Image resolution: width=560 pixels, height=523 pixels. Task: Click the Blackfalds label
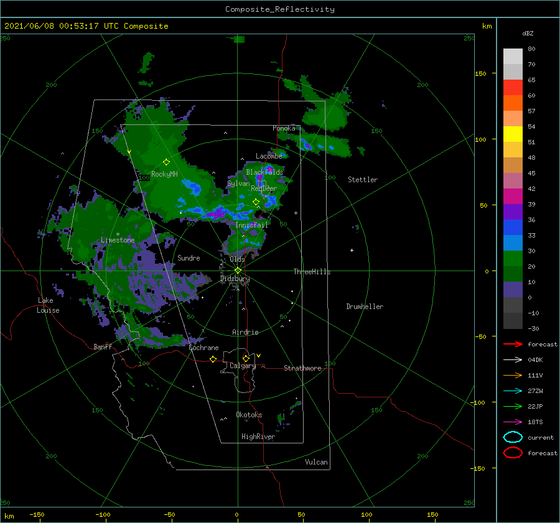(264, 172)
